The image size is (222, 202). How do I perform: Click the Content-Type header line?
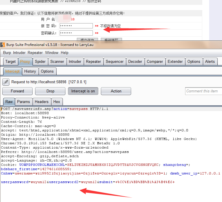55,147
